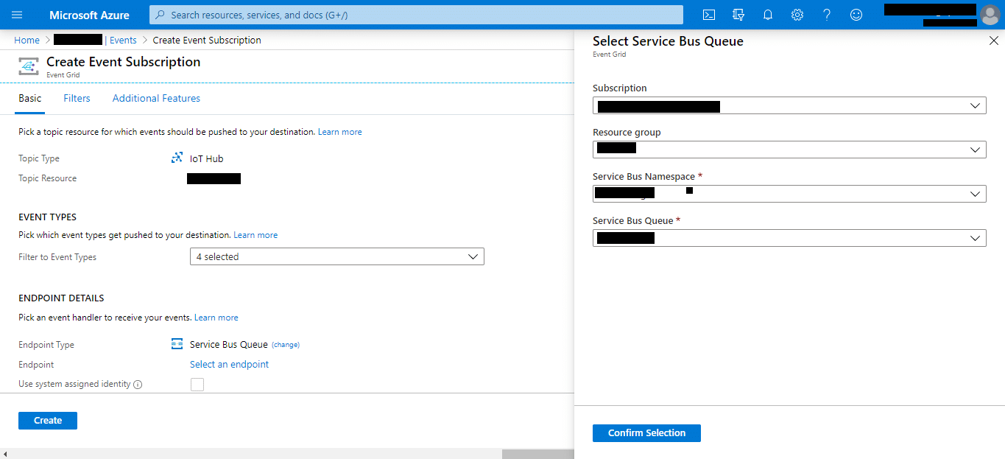
Task: Click the user account avatar
Action: click(x=990, y=15)
